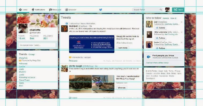Open the Privacy footer link
This screenshot has width=203, height=106.
pos(177,71)
